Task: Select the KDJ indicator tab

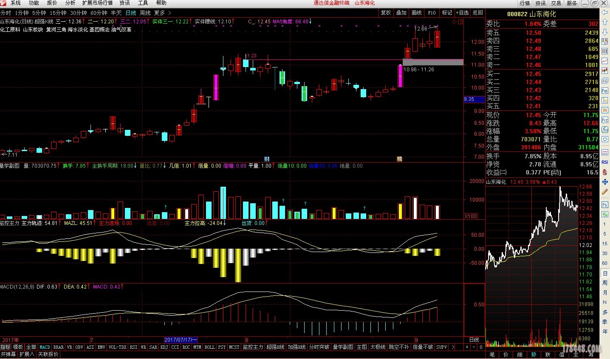Action: 164,347
